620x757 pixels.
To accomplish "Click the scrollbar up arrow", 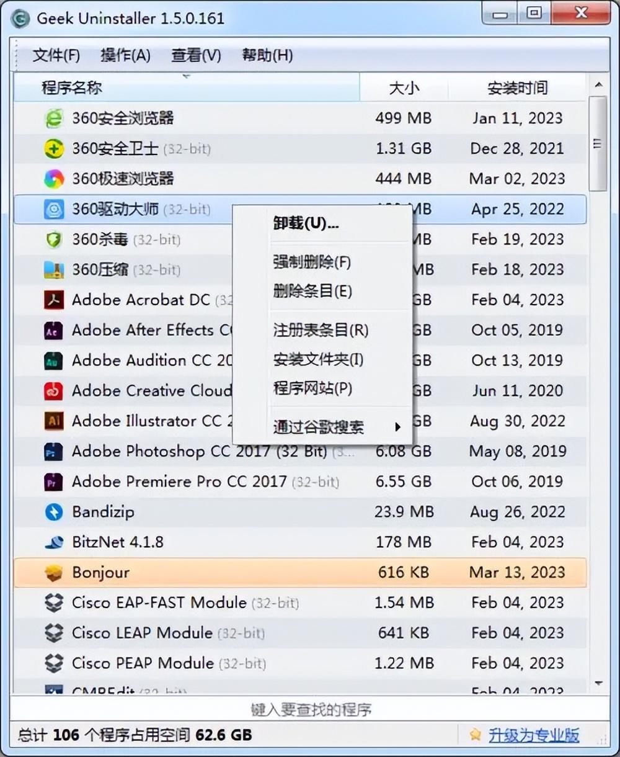I will pyautogui.click(x=598, y=85).
